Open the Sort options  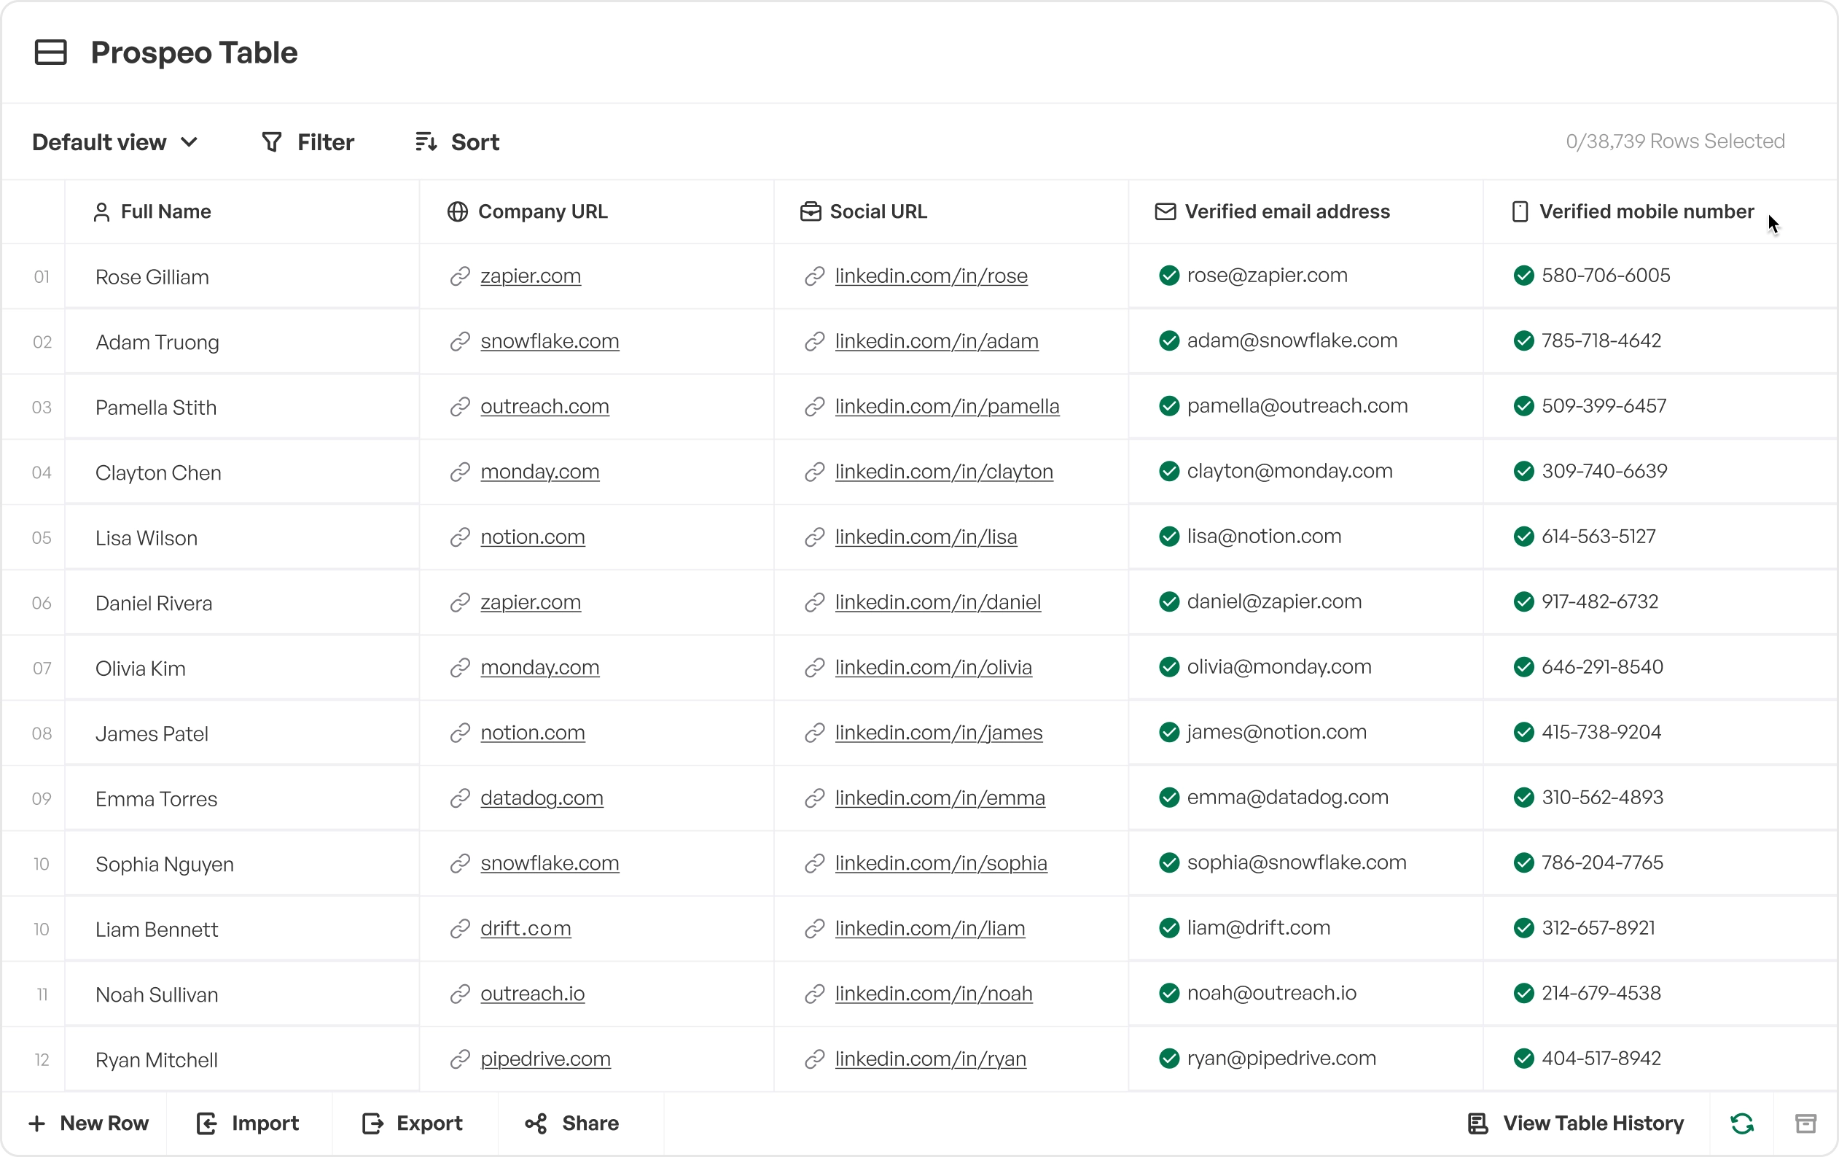point(458,142)
